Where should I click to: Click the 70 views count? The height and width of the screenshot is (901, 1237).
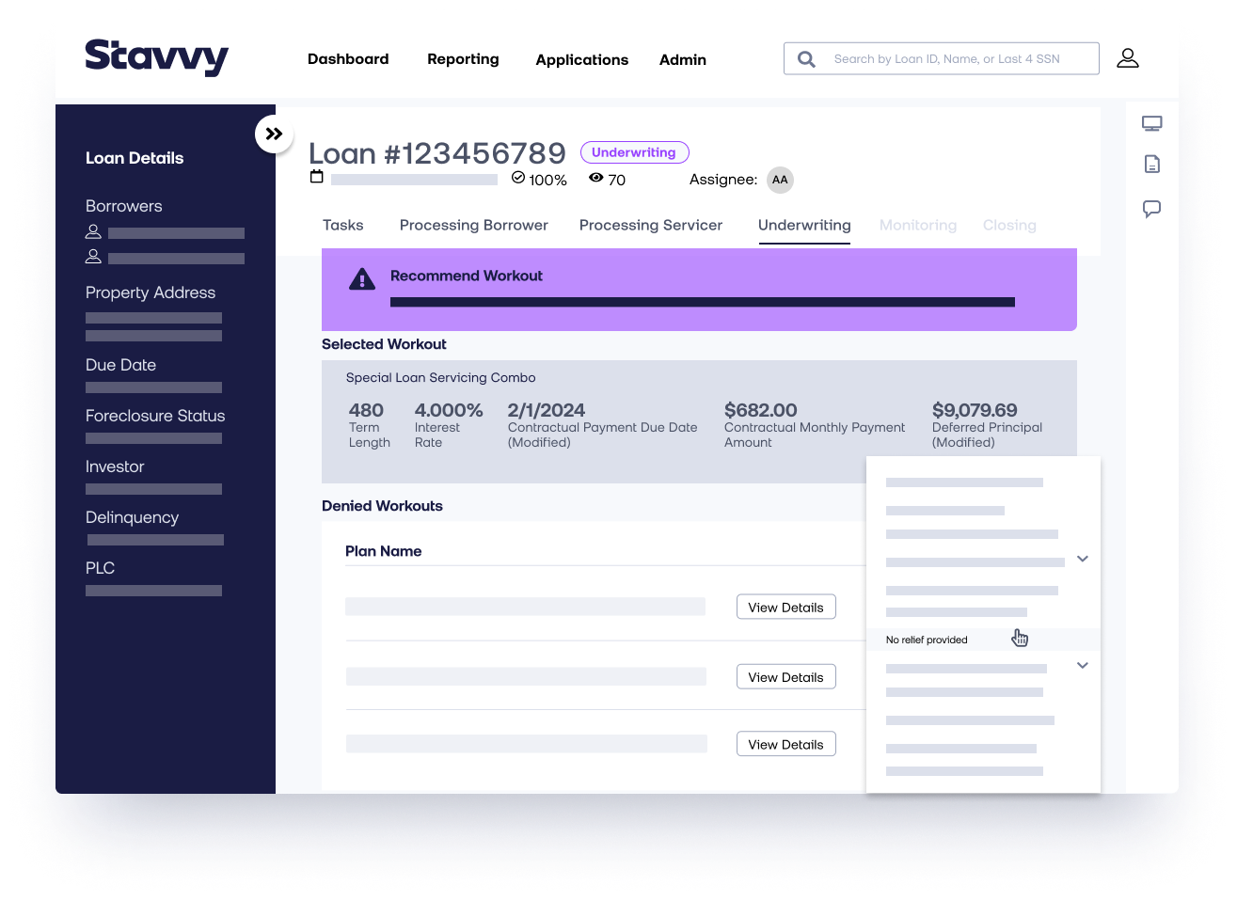617,180
